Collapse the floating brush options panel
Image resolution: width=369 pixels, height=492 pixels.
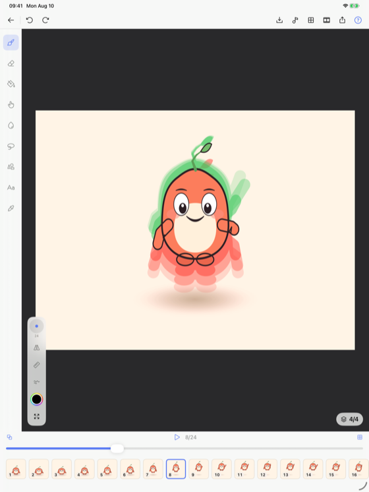37,416
